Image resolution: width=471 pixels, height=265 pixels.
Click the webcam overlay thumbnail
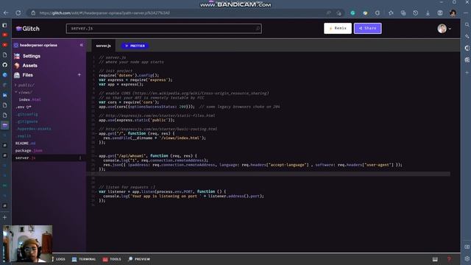[27, 244]
